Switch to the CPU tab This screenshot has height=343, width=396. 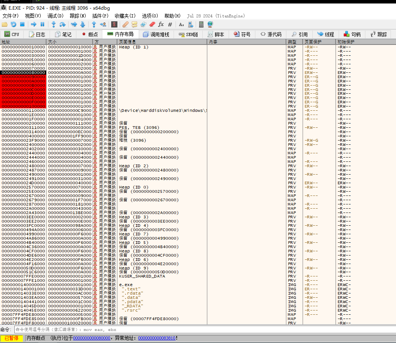click(x=12, y=34)
